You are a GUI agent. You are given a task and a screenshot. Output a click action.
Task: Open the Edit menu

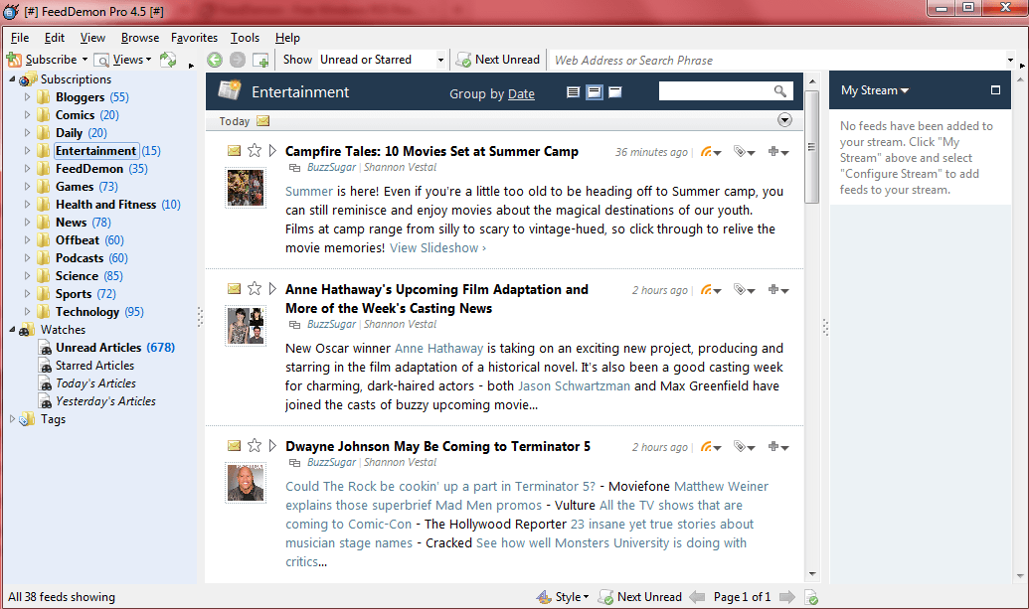coord(55,38)
